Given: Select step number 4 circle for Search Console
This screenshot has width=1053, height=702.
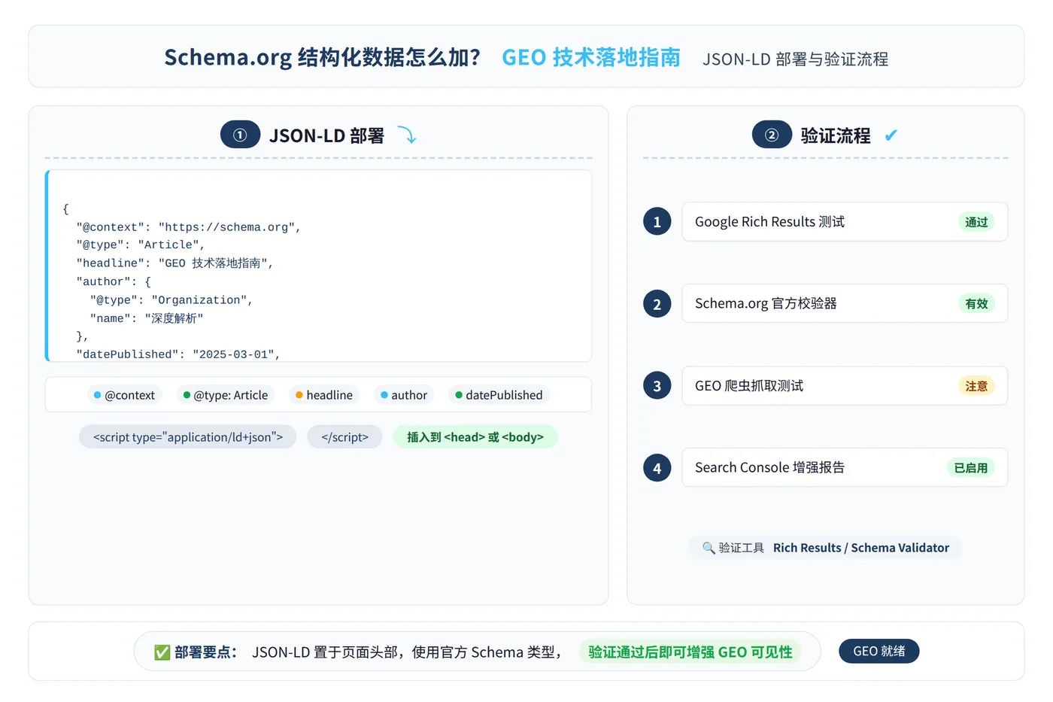Looking at the screenshot, I should pyautogui.click(x=657, y=467).
